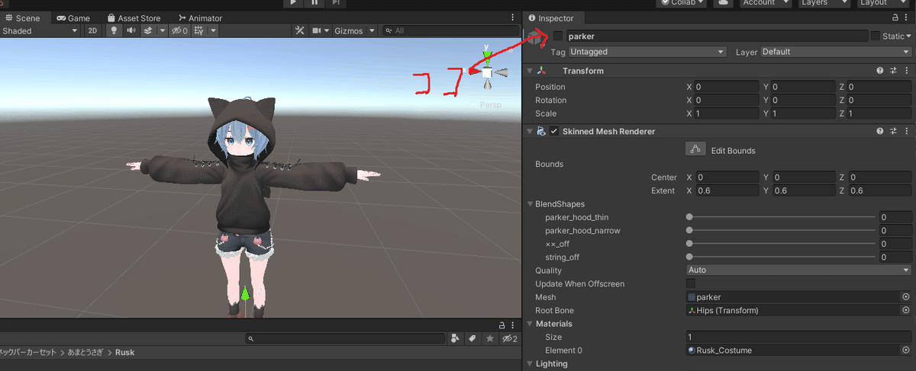Open the Static options dropdown arrow
Image resolution: width=916 pixels, height=371 pixels.
(x=908, y=36)
